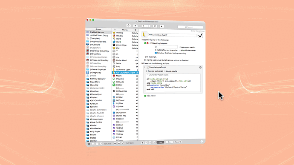Toggle enable checkmark for macros at bottom
This screenshot has height=165, width=294.
[x=123, y=143]
